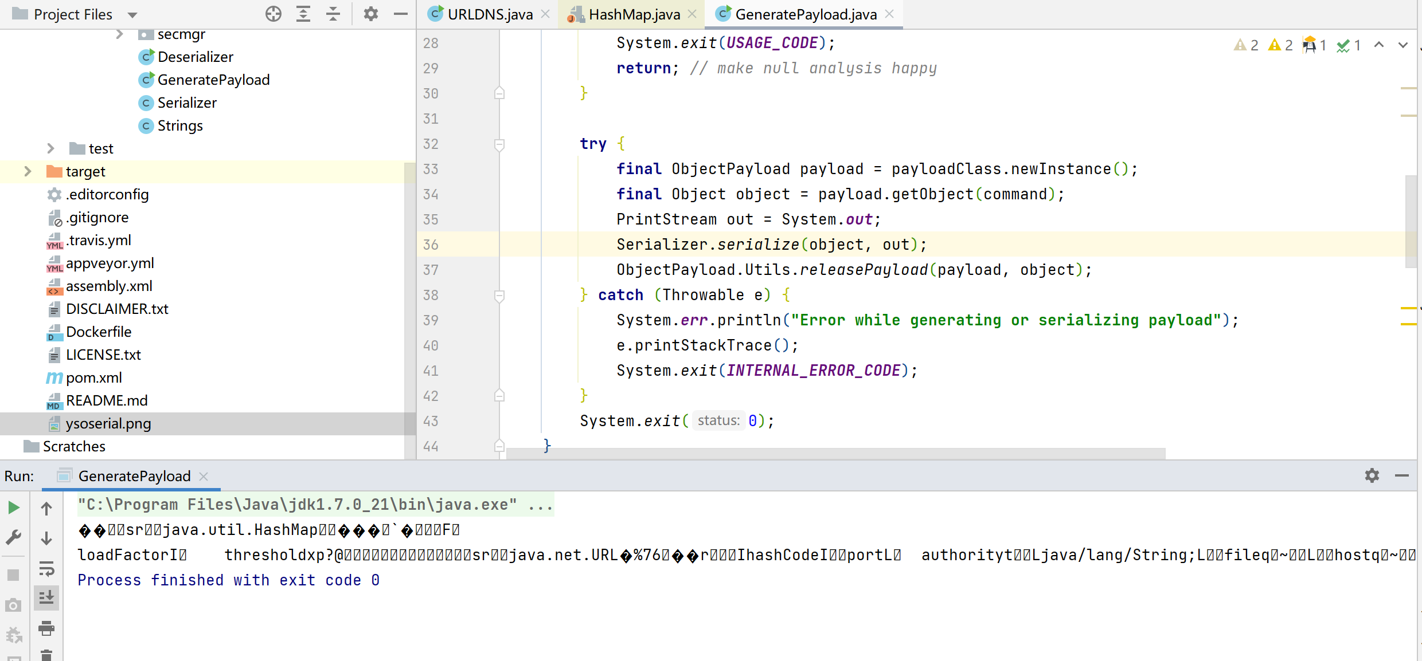Open GeneratePayload class in tree
This screenshot has width=1422, height=661.
[x=204, y=80]
